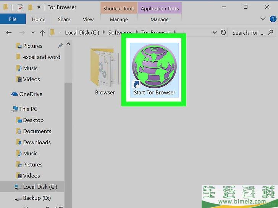Viewport: 278px width, 208px height.
Task: Open the Customize Quick Access Toolbar dropdown
Action: [x=39, y=8]
